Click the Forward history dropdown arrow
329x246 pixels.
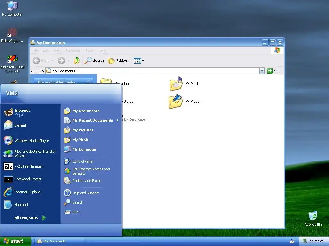point(69,61)
